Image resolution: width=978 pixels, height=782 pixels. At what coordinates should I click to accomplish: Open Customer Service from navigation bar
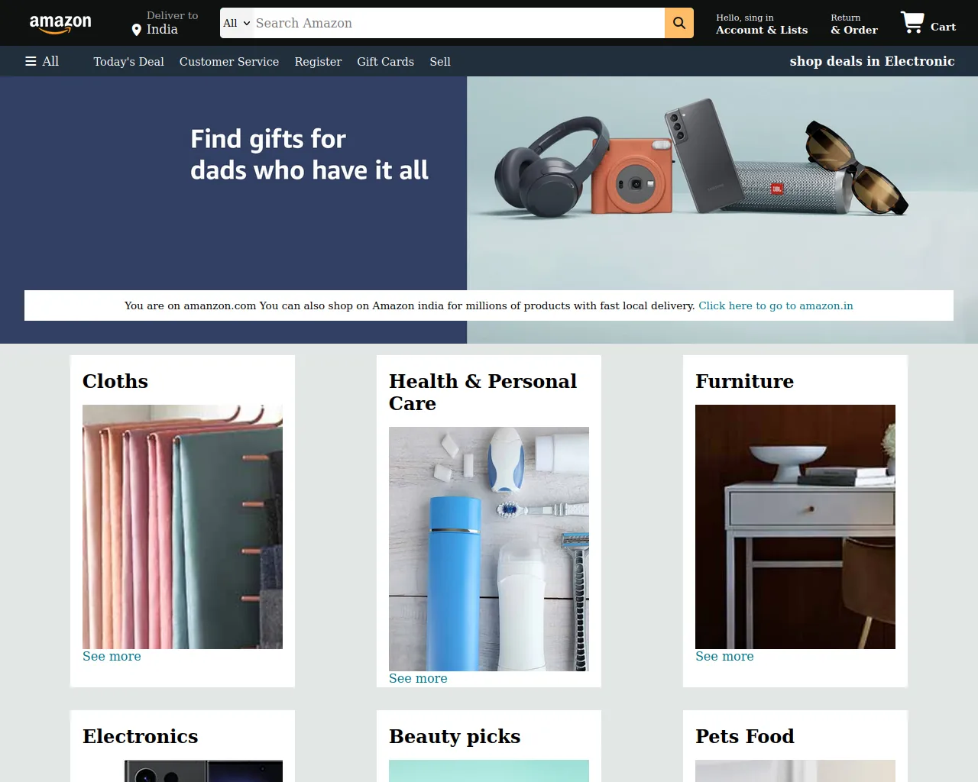(x=229, y=62)
